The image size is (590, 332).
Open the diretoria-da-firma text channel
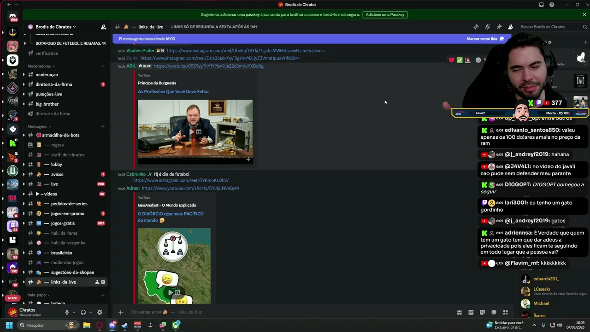pyautogui.click(x=66, y=84)
